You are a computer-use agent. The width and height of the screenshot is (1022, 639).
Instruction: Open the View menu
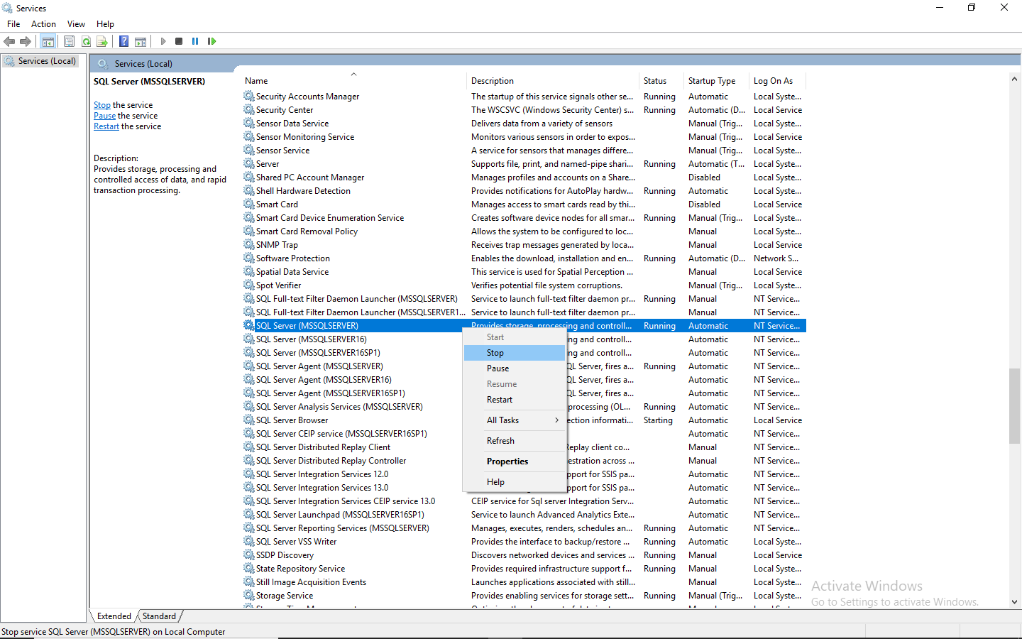point(76,24)
